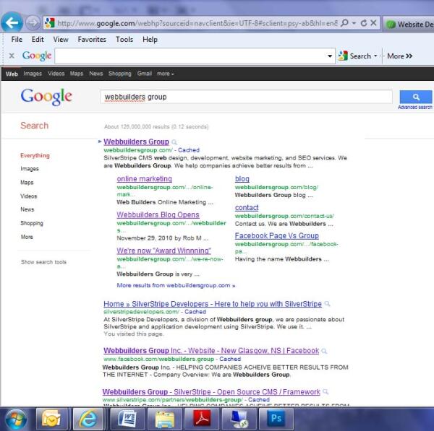The height and width of the screenshot is (431, 434).
Task: Click the browser Forward arrow button
Action: point(33,22)
